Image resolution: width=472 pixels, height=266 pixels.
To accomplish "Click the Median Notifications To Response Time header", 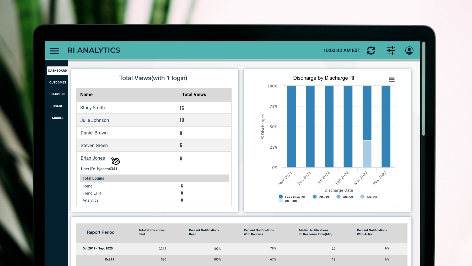I will [316, 232].
